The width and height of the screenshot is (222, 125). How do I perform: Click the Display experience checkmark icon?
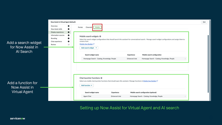click(x=69, y=32)
